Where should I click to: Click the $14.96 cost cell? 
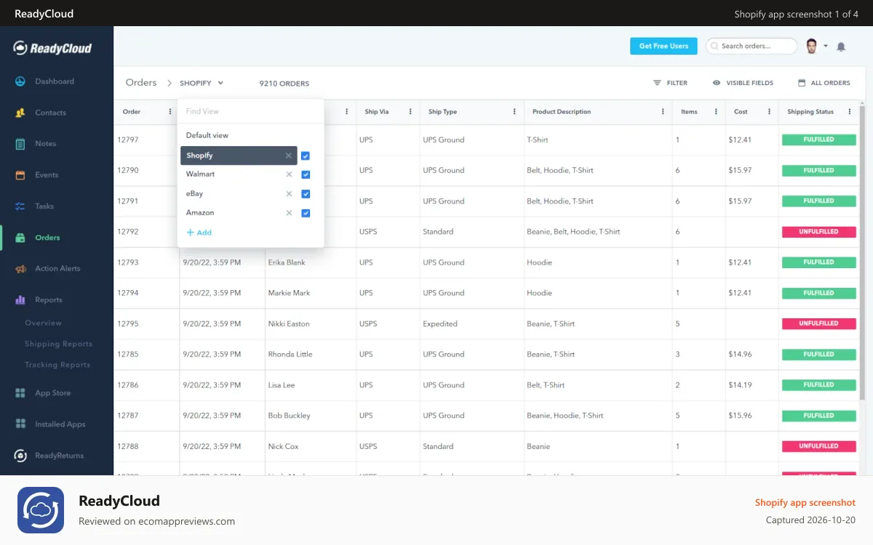click(x=740, y=355)
